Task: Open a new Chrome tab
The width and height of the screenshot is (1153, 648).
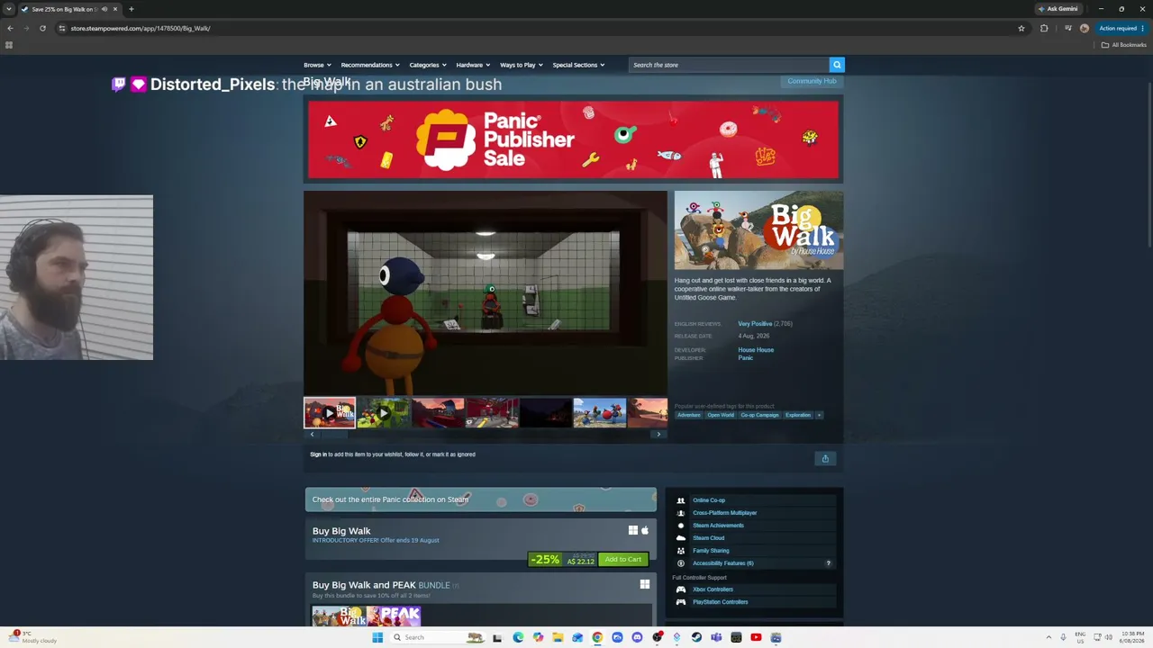Action: point(132,9)
